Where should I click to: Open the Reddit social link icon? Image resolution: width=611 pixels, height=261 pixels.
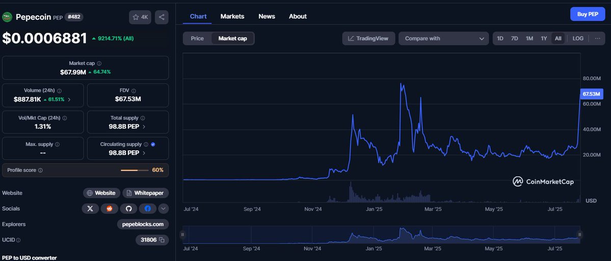pyautogui.click(x=110, y=208)
